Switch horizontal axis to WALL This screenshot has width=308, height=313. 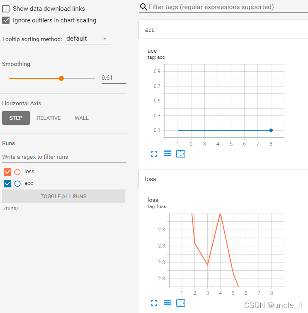tap(82, 118)
